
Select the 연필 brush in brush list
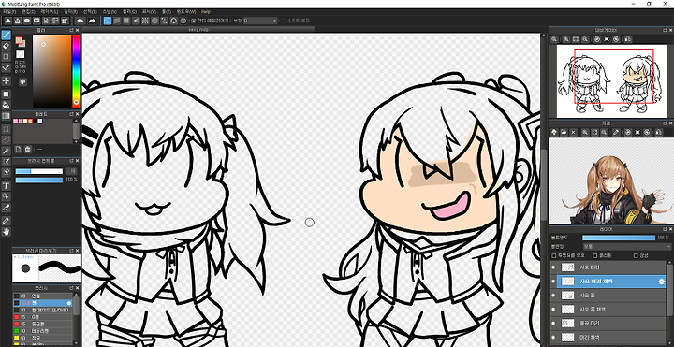(x=43, y=296)
